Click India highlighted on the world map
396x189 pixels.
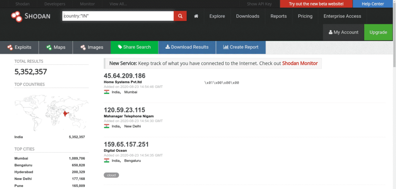click(66, 114)
